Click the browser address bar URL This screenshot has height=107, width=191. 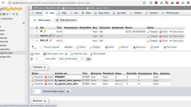51,3
